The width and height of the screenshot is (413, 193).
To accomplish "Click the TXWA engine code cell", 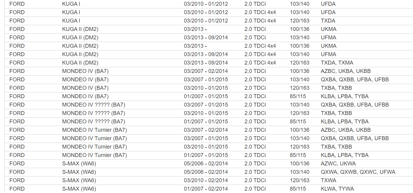I will click(328, 180).
